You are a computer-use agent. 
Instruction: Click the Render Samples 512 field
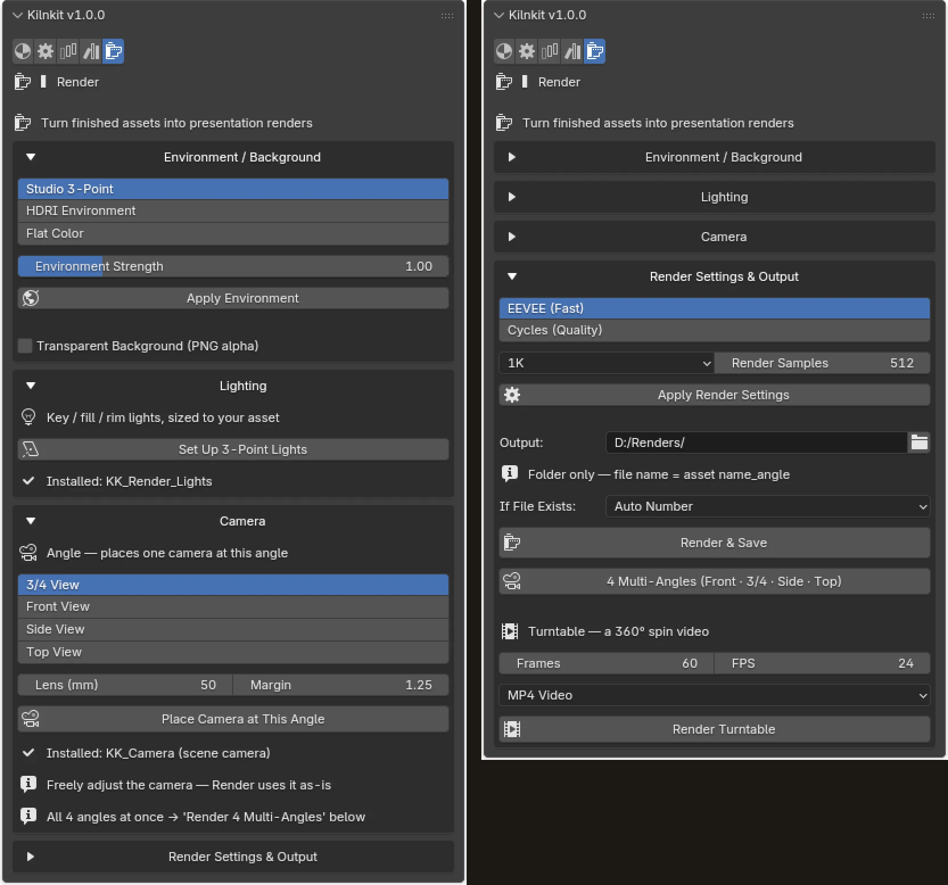point(822,363)
